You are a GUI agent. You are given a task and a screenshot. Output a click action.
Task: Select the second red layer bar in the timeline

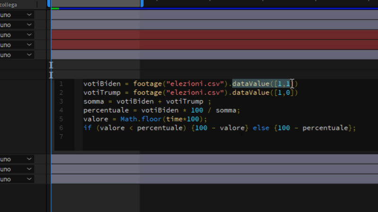pos(213,45)
